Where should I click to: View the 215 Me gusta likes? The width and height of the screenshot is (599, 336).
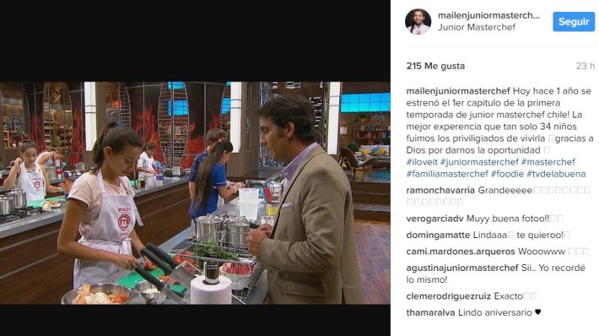tap(436, 66)
